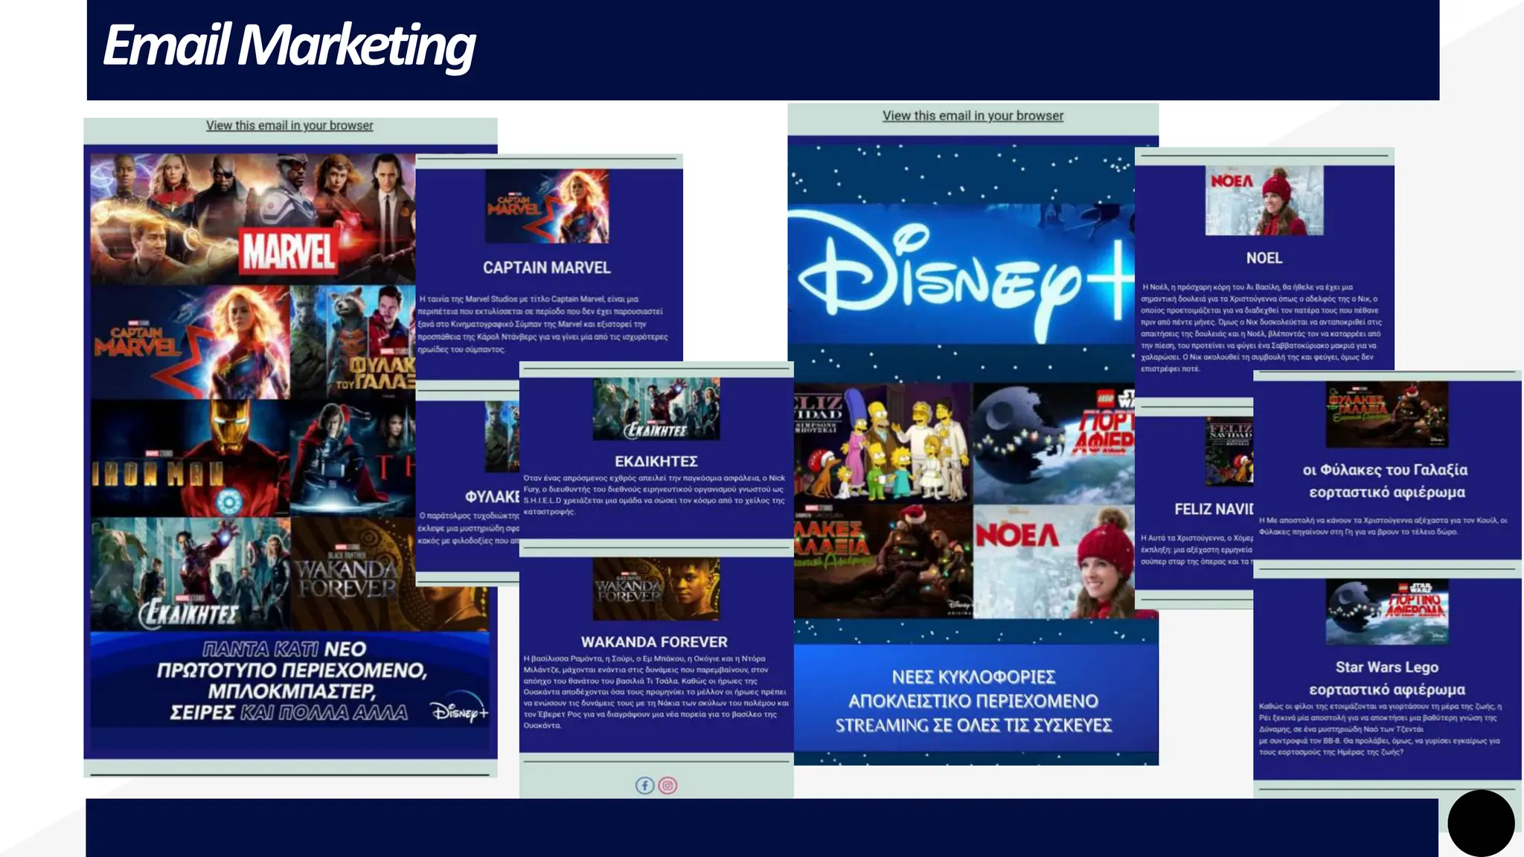Click the Εκδικητές thumbnail in the middle card
This screenshot has width=1524, height=857.
tap(656, 409)
